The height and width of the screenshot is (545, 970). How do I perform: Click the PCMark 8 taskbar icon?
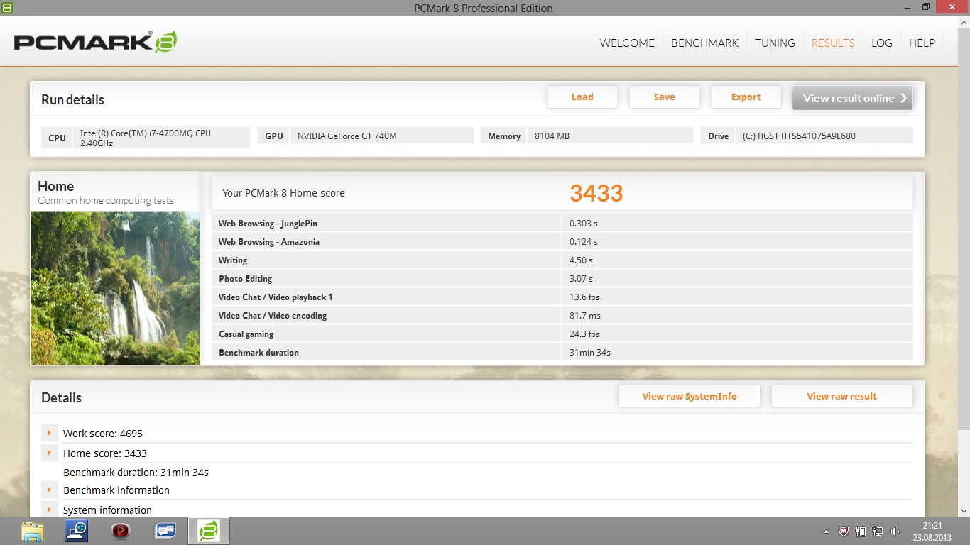pyautogui.click(x=209, y=531)
